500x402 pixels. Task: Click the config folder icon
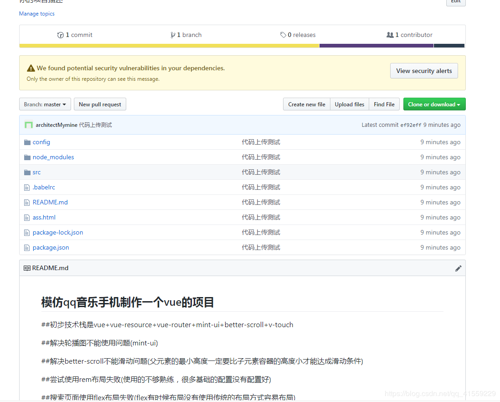pyautogui.click(x=27, y=142)
